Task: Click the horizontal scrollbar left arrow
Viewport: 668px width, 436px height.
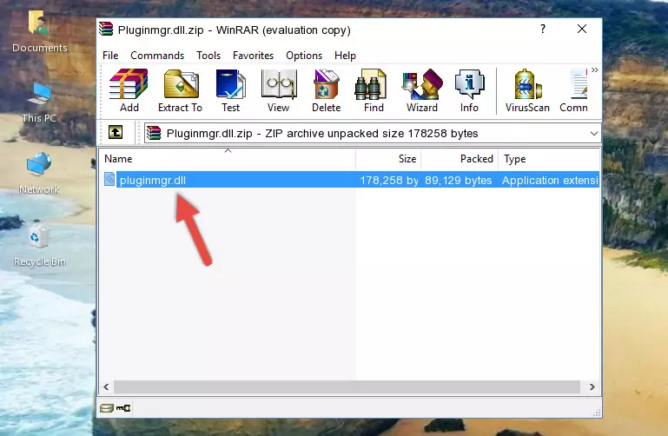Action: tap(106, 386)
